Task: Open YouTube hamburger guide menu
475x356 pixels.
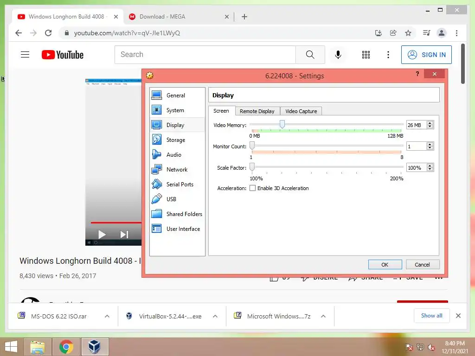Action: pos(25,55)
